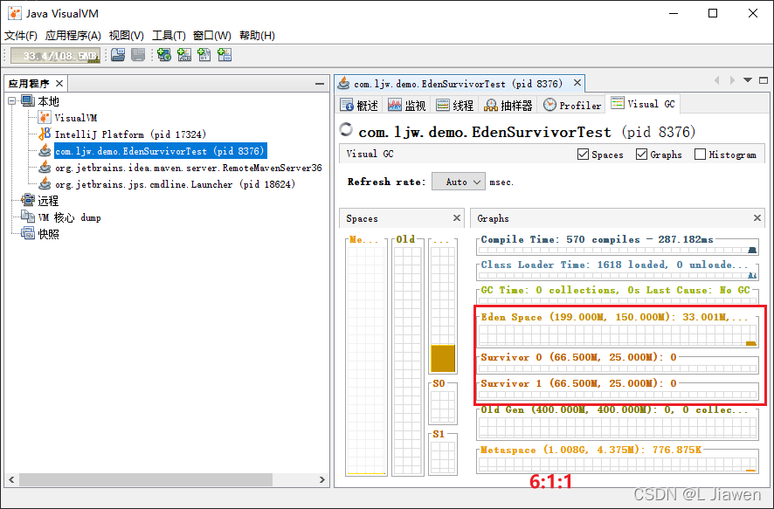Open the 文件(F) menu
Screen dimensions: 774x509
[21, 36]
